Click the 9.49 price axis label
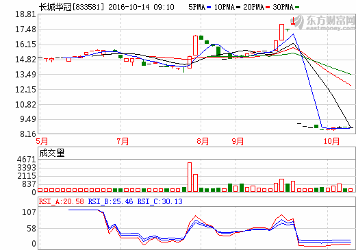Image resolution: width=356 pixels, height=250 pixels. [x=28, y=119]
